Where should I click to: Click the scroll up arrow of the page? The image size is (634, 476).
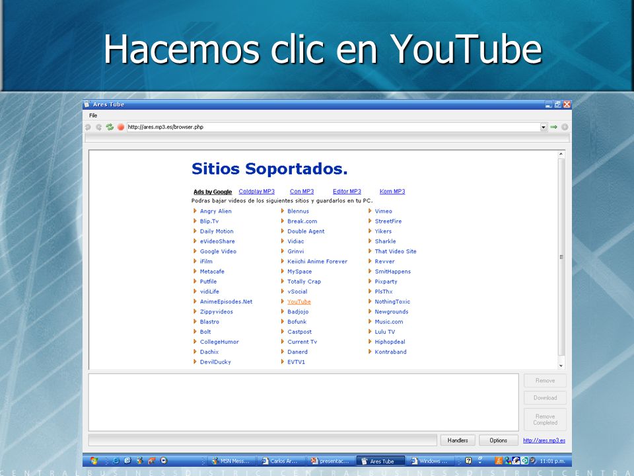(561, 154)
